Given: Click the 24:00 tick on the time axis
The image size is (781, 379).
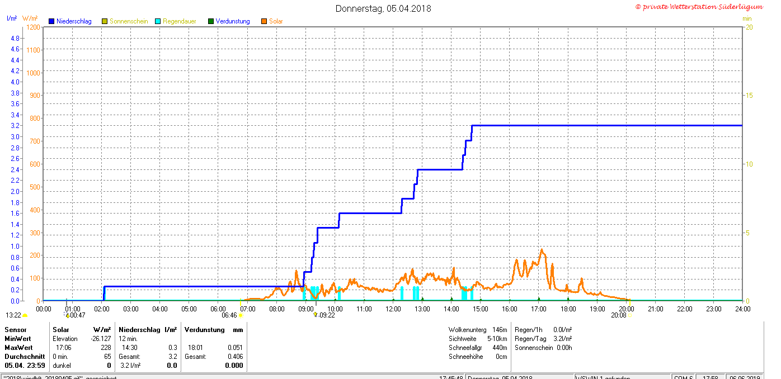Looking at the screenshot, I should [742, 309].
